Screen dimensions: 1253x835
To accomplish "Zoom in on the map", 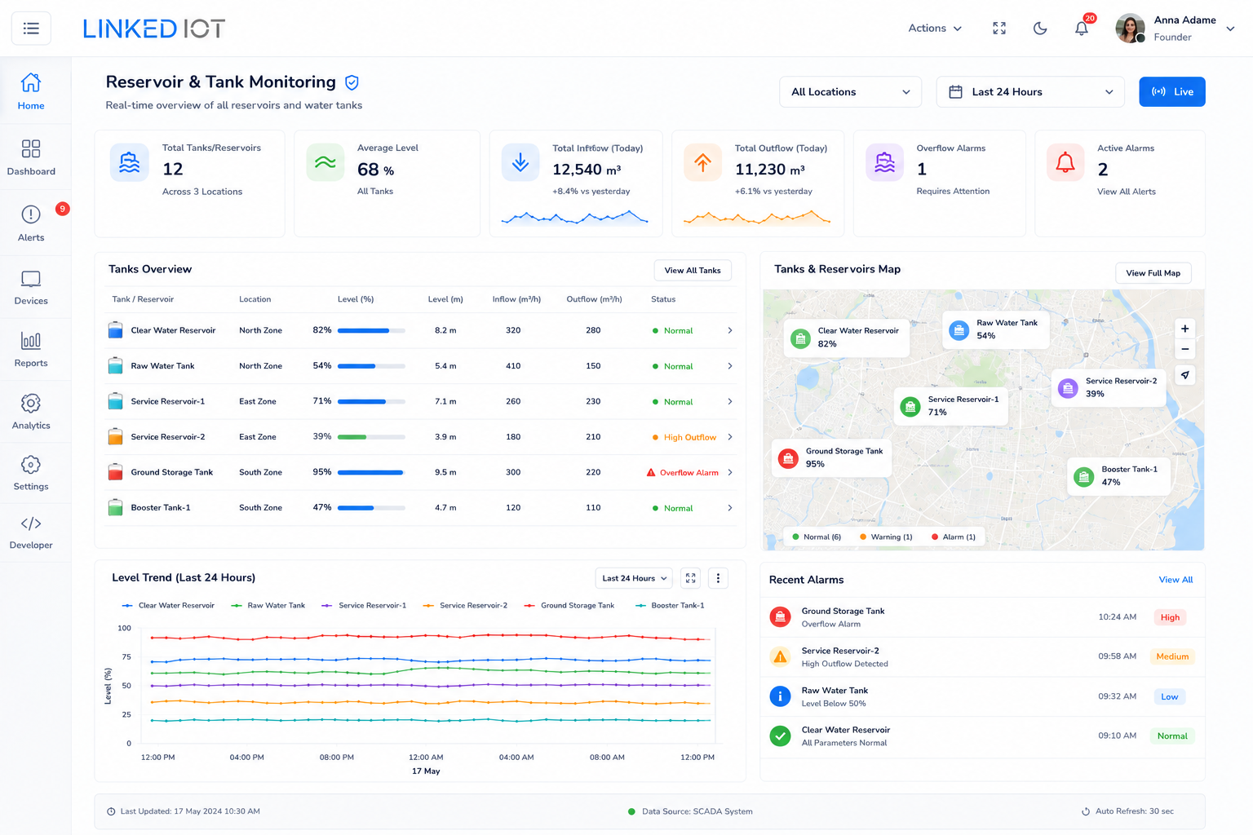I will coord(1184,329).
